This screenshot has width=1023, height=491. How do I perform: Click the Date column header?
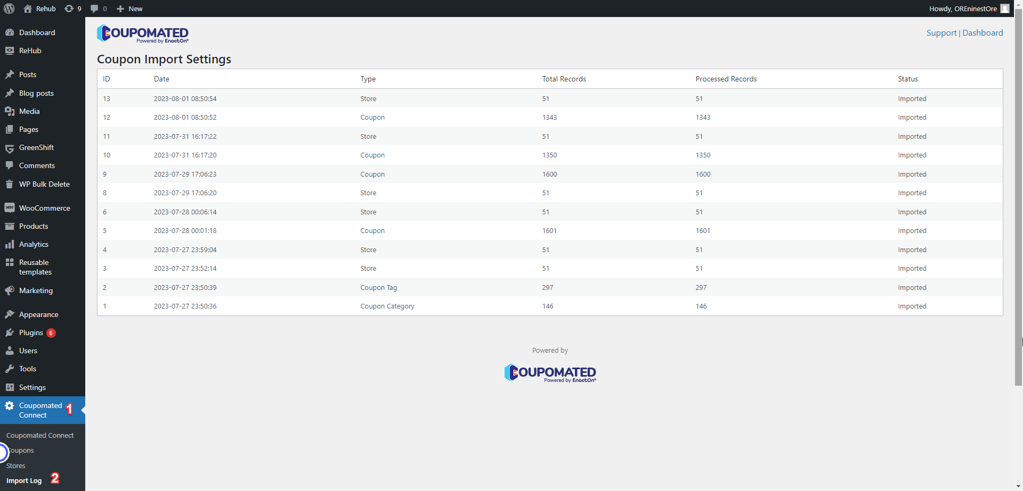tap(161, 79)
